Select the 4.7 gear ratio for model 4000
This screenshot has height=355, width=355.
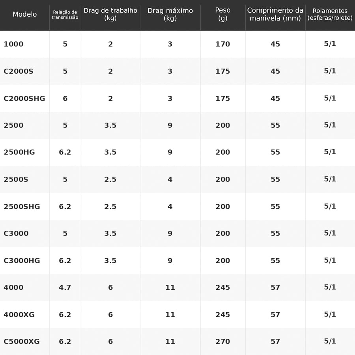pos(65,288)
